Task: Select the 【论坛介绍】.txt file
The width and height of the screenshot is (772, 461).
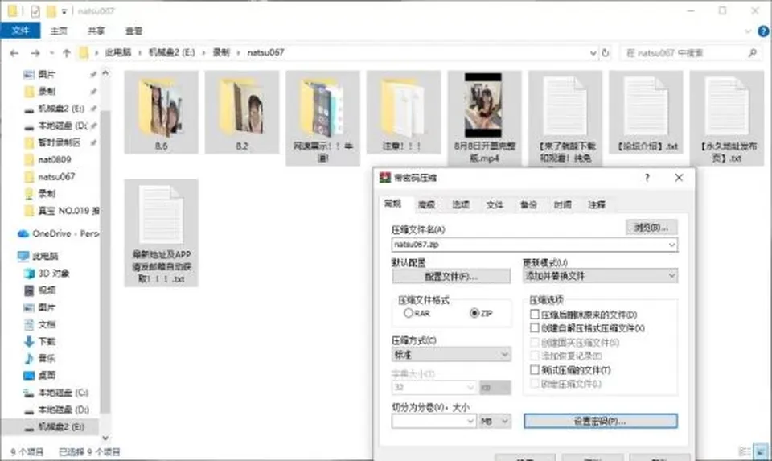Action: 646,113
